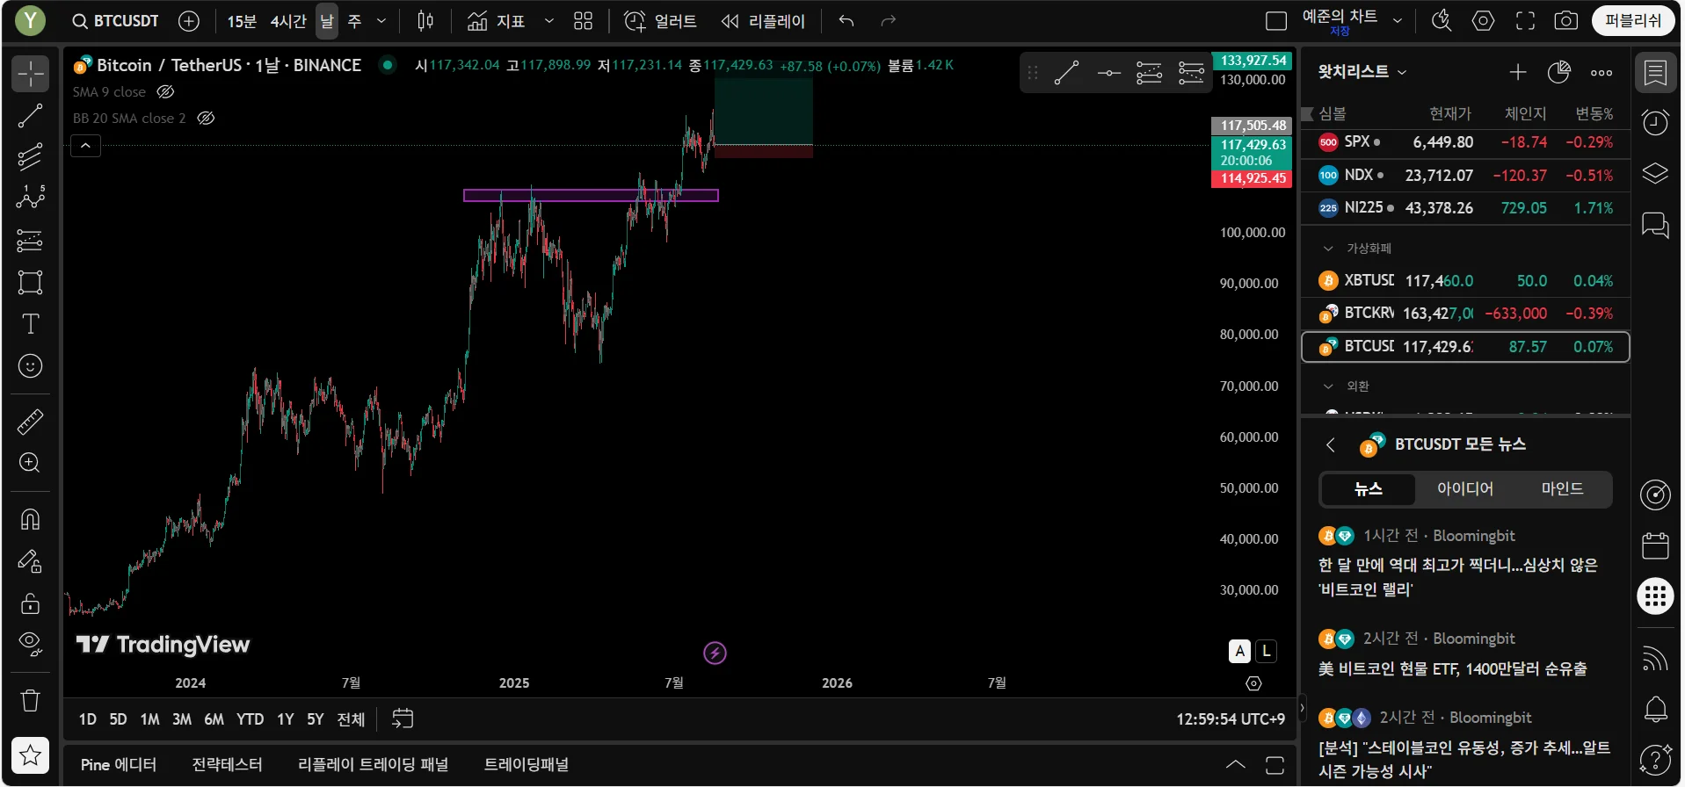1685x787 pixels.
Task: Open watchlist advanced view pie icon
Action: [x=1559, y=72]
